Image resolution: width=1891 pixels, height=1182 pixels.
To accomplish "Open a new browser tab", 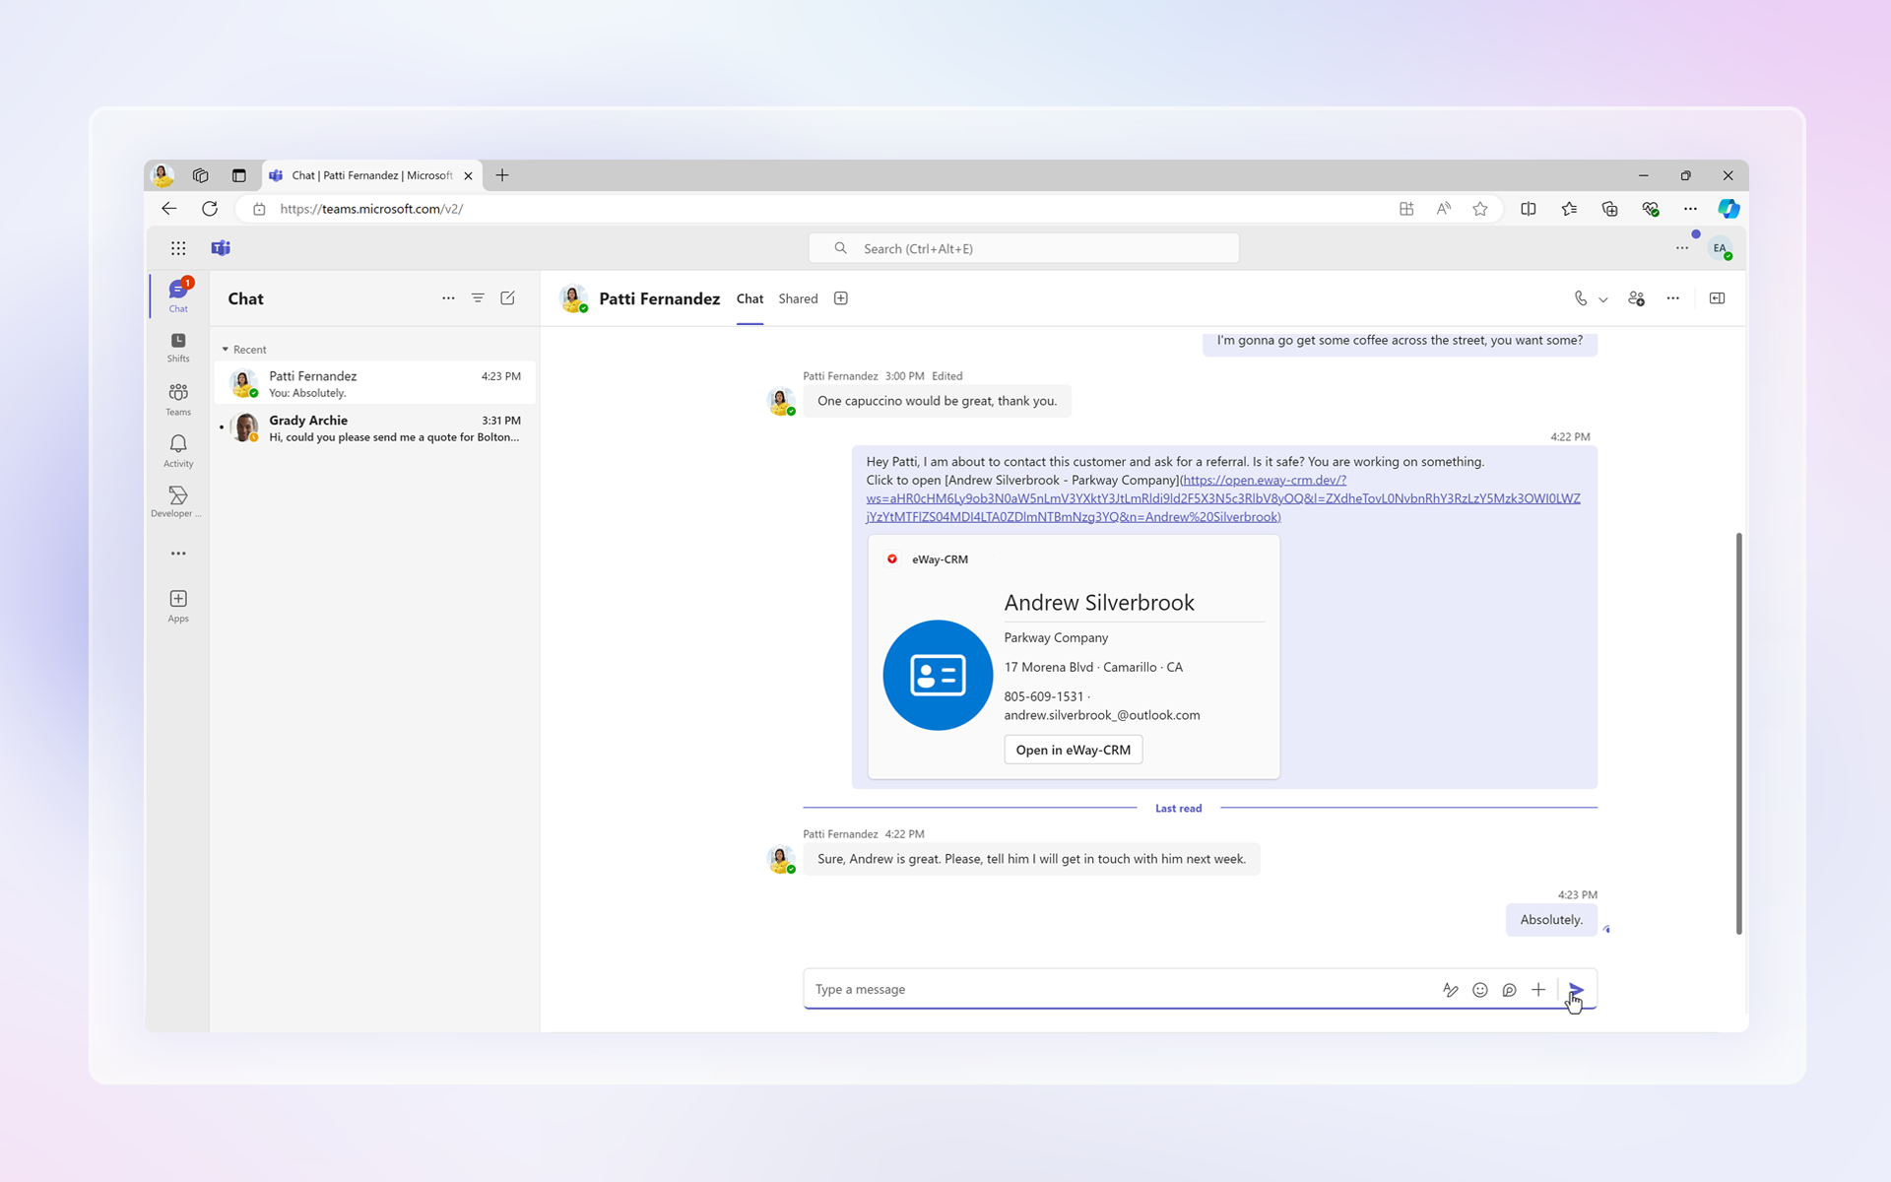I will pos(502,175).
